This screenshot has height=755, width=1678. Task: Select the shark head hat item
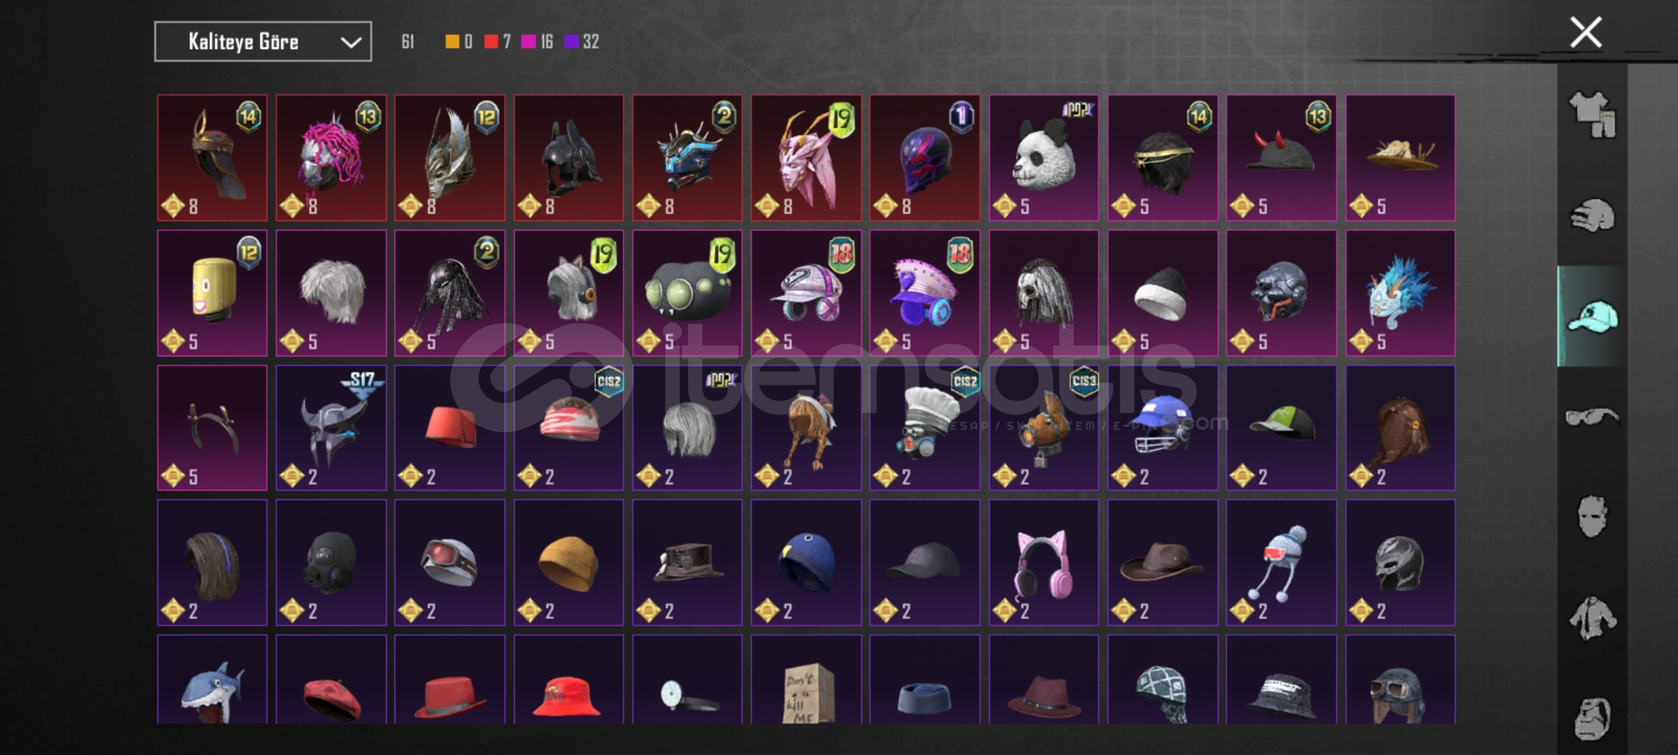tap(213, 679)
